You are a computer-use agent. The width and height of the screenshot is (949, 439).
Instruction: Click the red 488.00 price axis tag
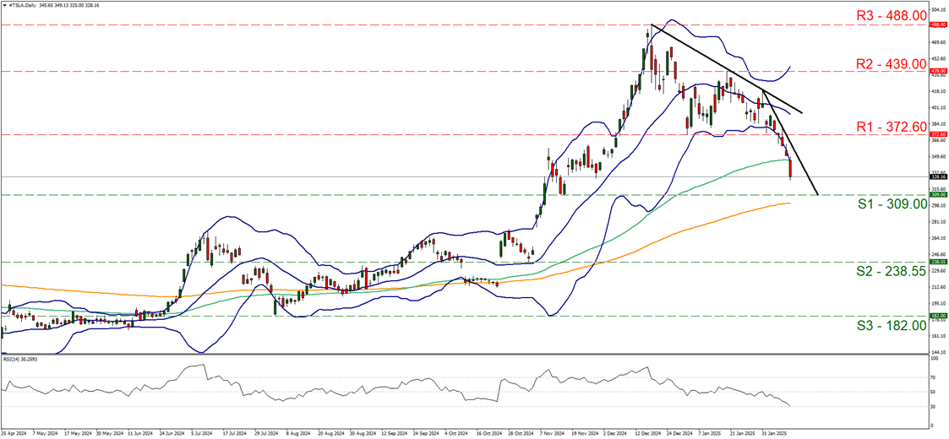point(936,25)
